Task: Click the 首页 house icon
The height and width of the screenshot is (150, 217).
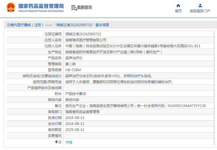Action: click(x=178, y=5)
